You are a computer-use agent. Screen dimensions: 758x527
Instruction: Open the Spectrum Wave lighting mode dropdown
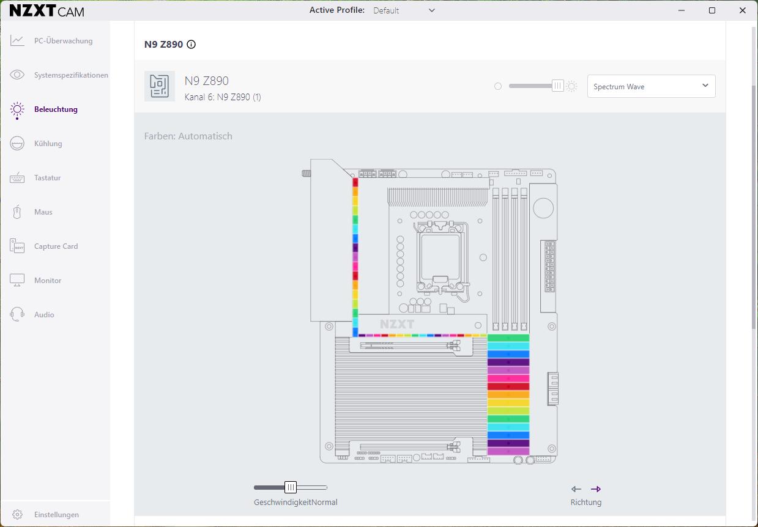coord(651,86)
